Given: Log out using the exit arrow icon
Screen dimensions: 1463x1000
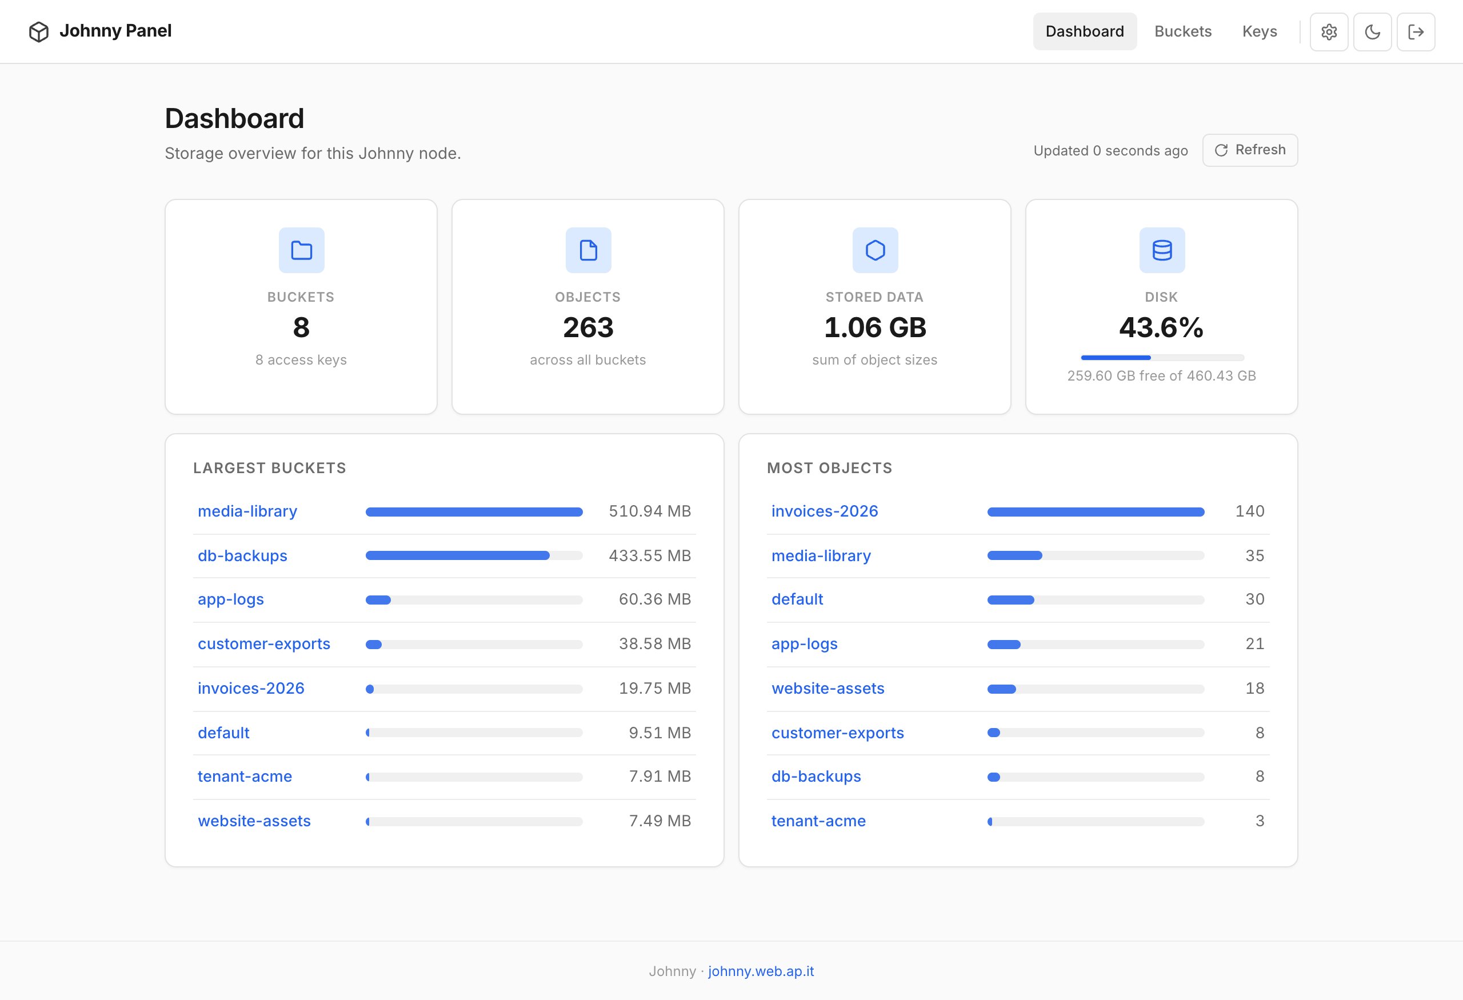Looking at the screenshot, I should pos(1416,31).
